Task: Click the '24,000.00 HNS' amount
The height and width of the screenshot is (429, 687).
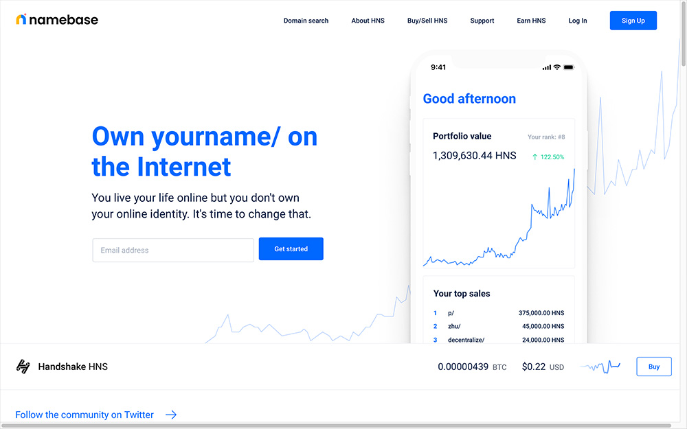Action: (543, 340)
